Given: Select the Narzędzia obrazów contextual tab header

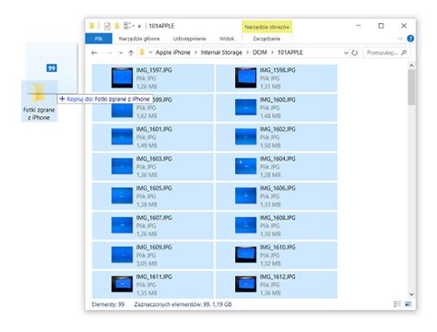Looking at the screenshot, I should click(266, 27).
